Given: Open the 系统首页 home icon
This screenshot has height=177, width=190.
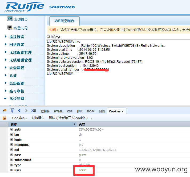Looking at the screenshot, I should [x=10, y=19].
